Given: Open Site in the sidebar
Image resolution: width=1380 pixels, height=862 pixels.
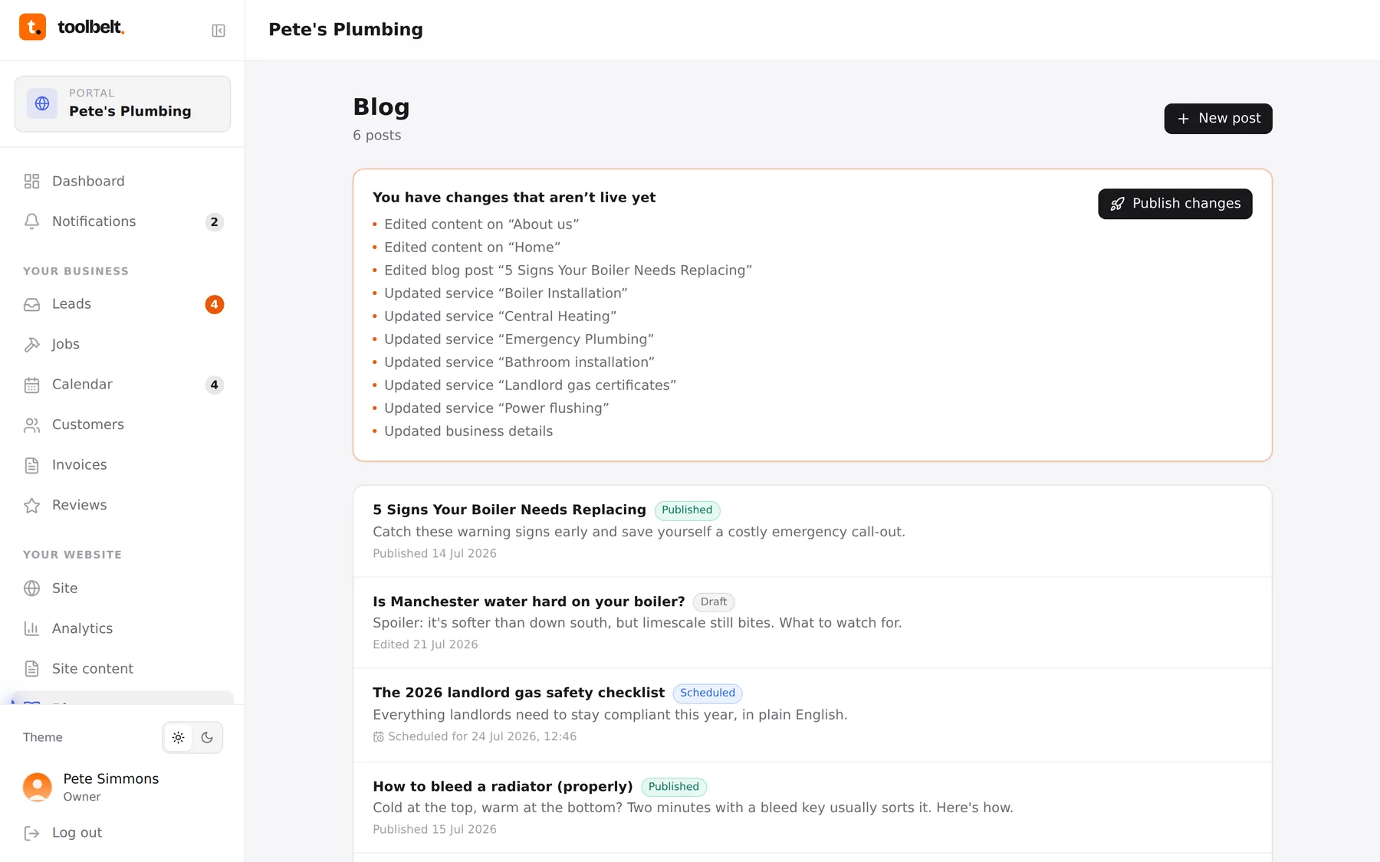Looking at the screenshot, I should 123,588.
